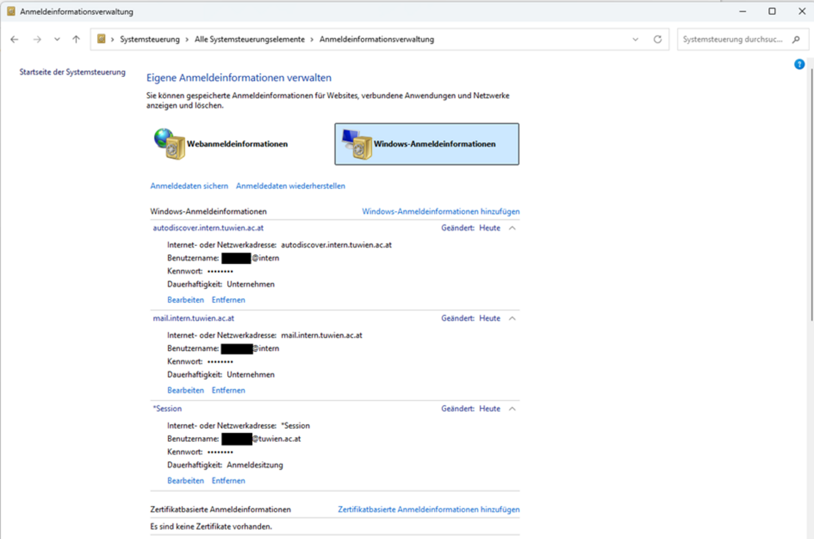This screenshot has height=539, width=814.
Task: Click the up-one-level arrow
Action: tap(76, 39)
